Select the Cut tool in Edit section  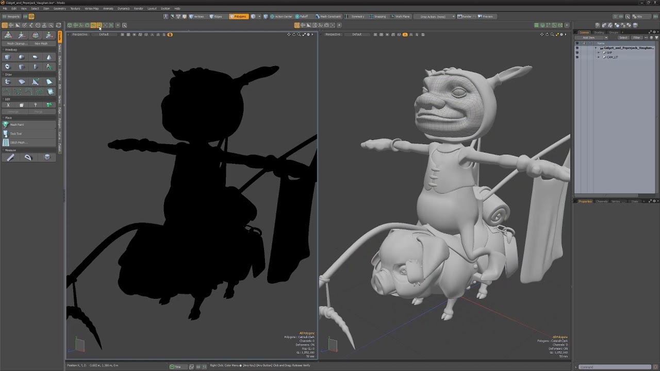tap(8, 105)
